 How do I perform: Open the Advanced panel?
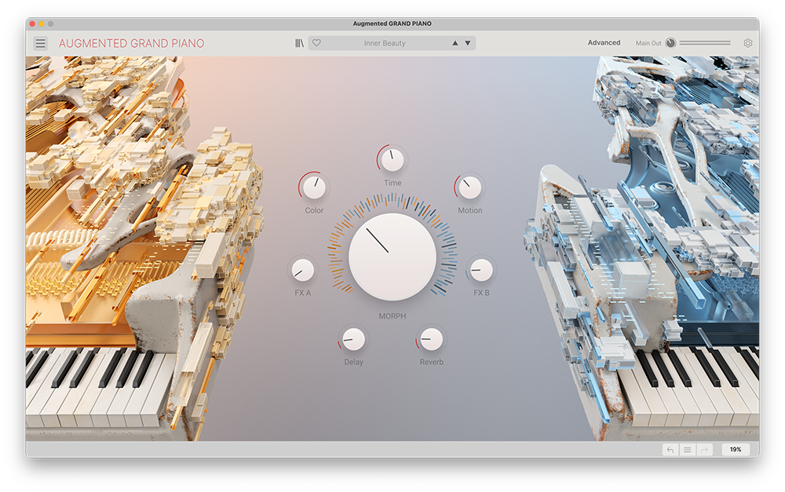(604, 43)
